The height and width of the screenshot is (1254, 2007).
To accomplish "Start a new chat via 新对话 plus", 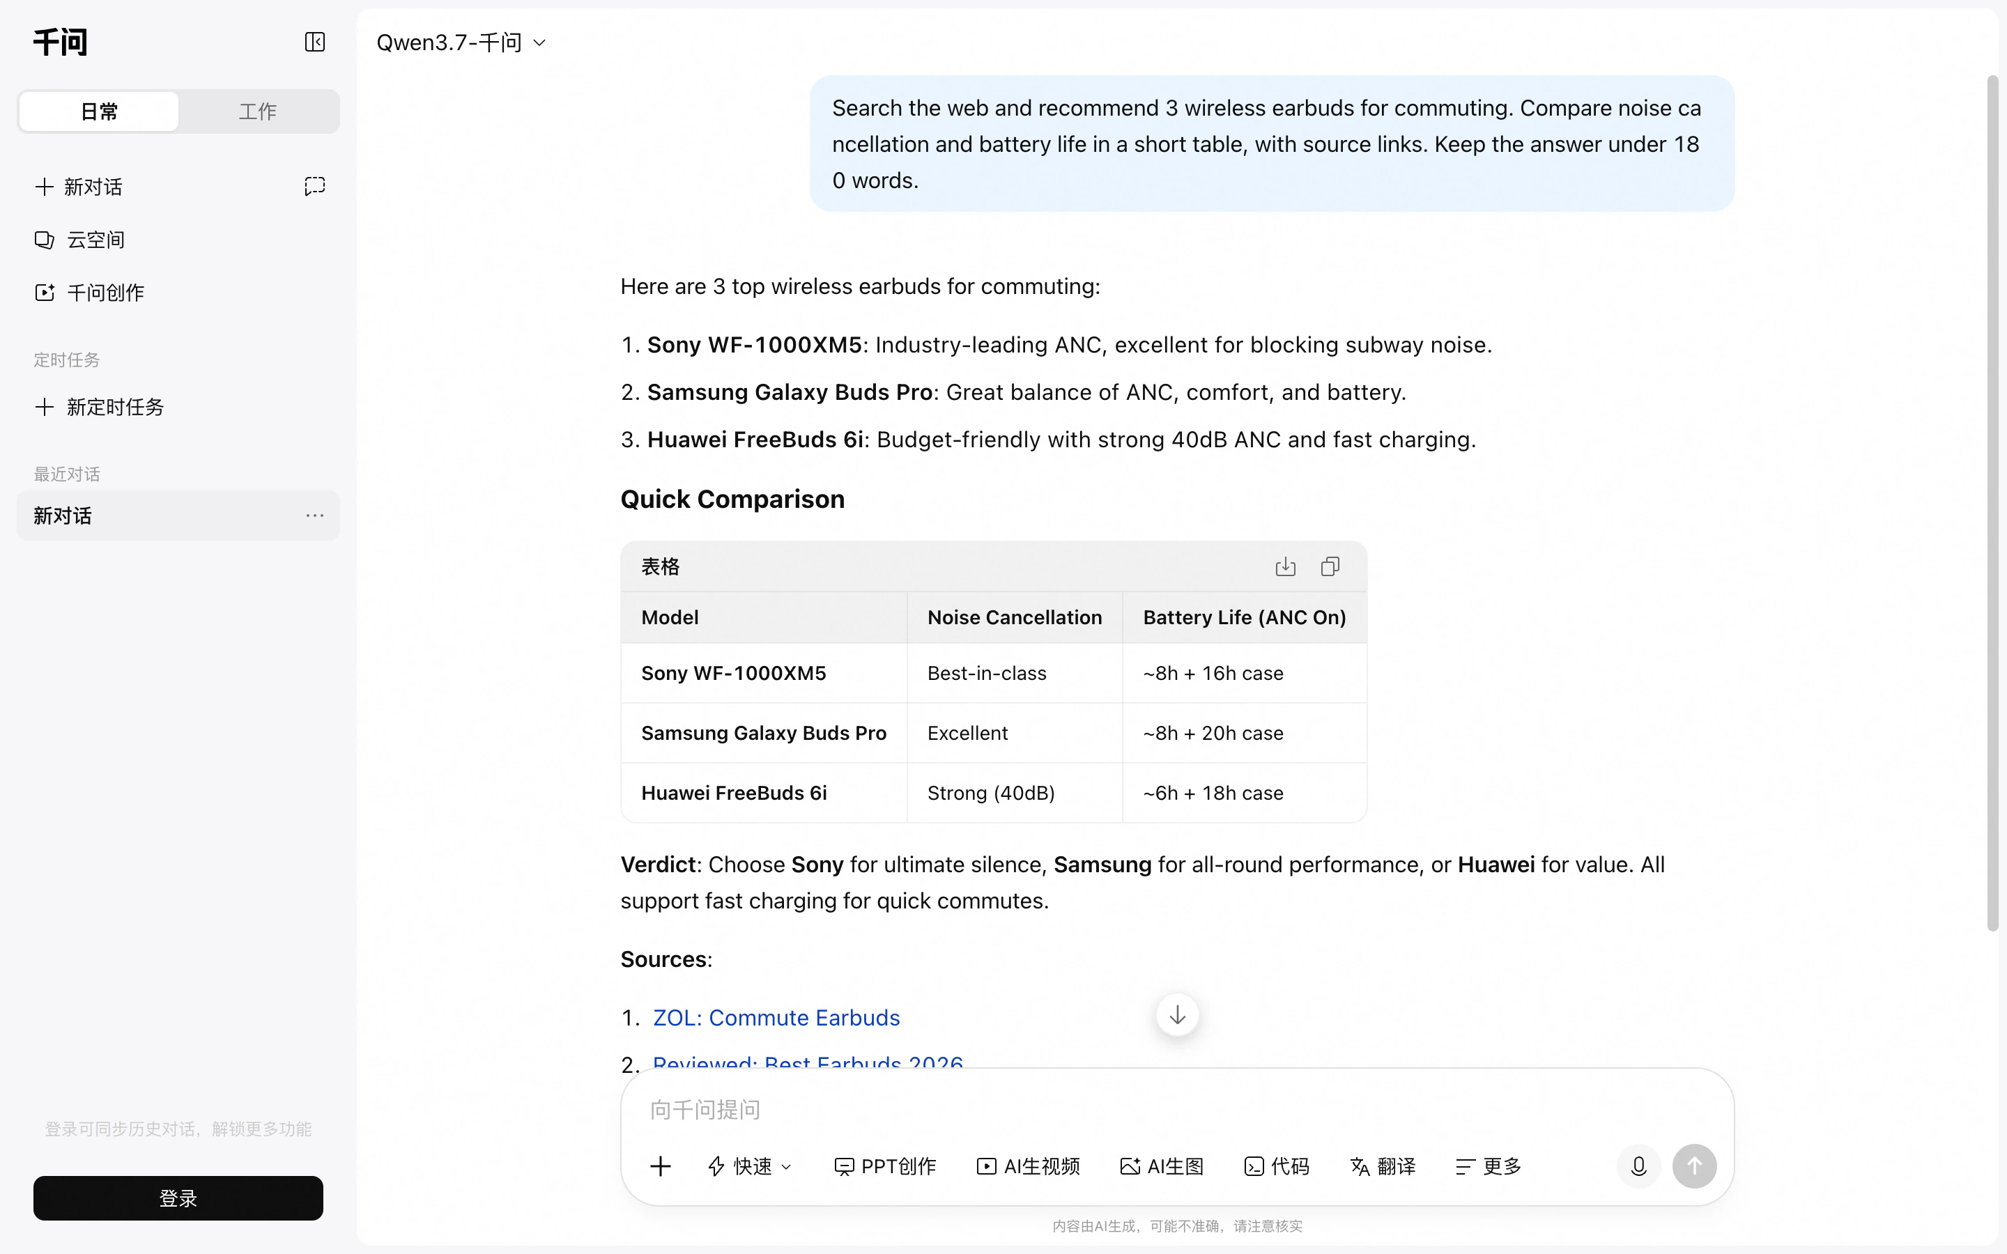I will 79,187.
